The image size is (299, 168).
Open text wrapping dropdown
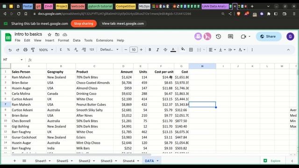pos(232,50)
